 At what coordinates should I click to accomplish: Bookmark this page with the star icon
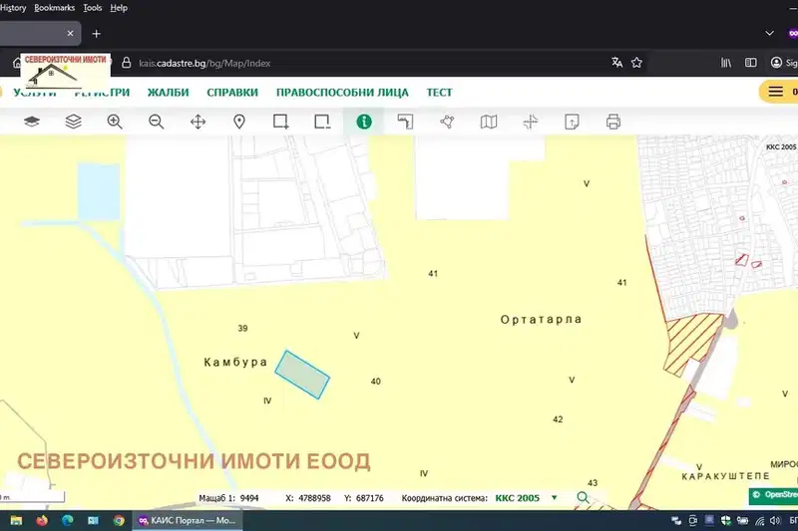coord(636,63)
